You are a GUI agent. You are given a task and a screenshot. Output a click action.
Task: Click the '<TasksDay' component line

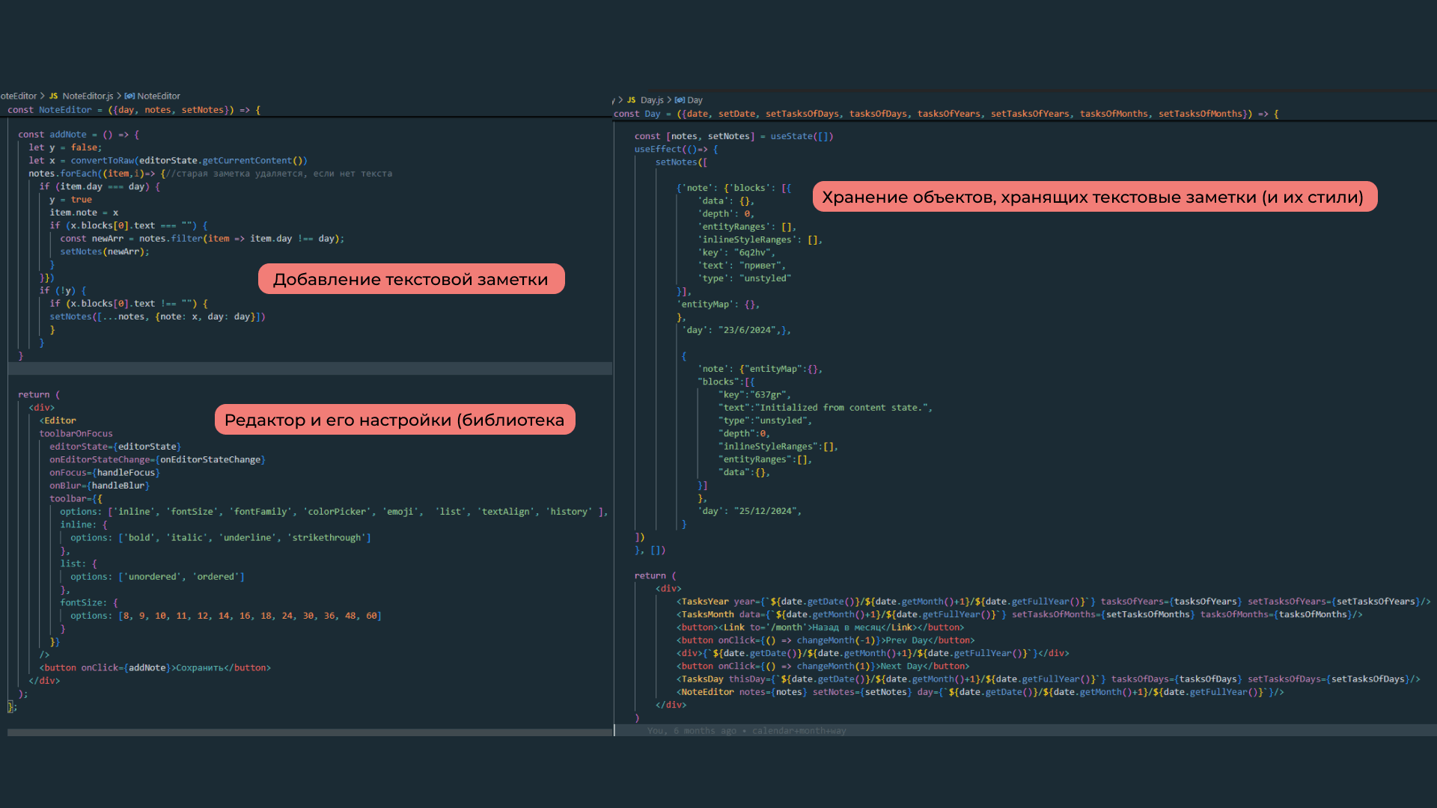coord(1049,679)
